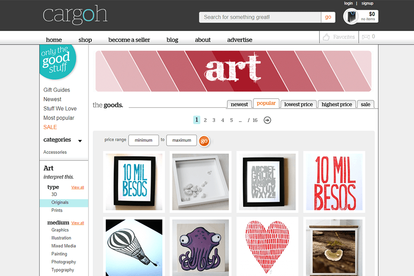Image resolution: width=414 pixels, height=276 pixels.
Task: Open framed grey alphabet print thumbnail
Action: coord(267,182)
